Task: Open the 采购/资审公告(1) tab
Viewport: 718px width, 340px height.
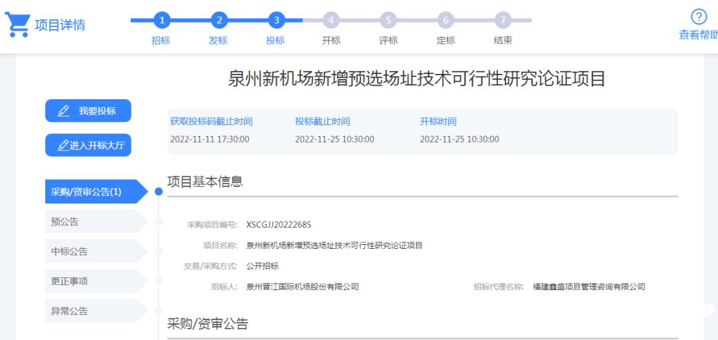Action: 96,192
